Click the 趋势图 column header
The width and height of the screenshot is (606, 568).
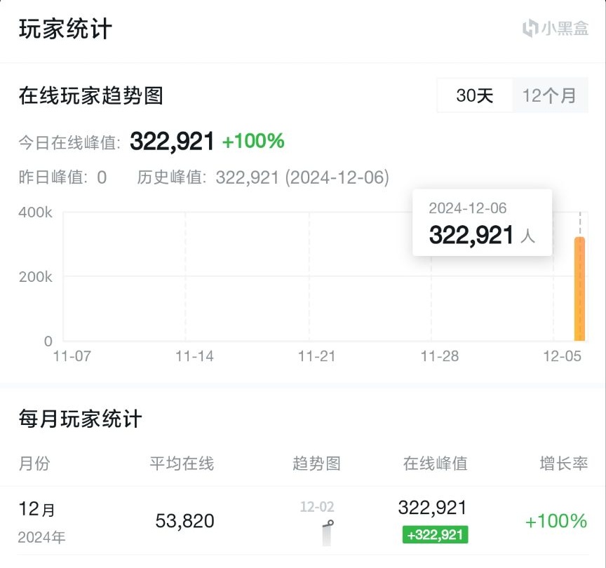pyautogui.click(x=316, y=464)
